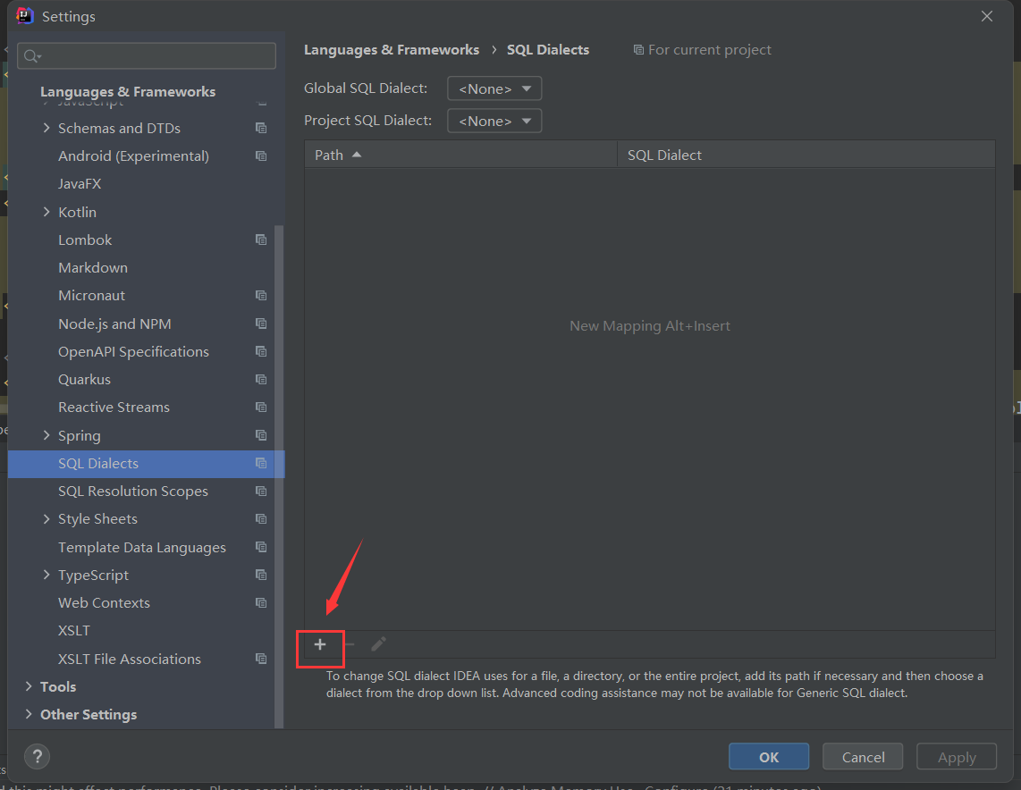Click project-level icon beside TypeScript
Image resolution: width=1021 pixels, height=790 pixels.
pyautogui.click(x=261, y=576)
